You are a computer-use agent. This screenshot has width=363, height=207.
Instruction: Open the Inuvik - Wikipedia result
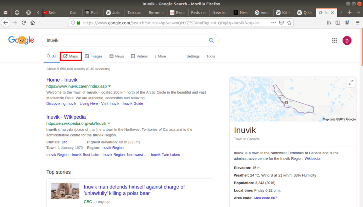pyautogui.click(x=66, y=117)
